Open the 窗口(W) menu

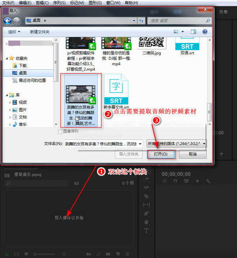point(113,3)
